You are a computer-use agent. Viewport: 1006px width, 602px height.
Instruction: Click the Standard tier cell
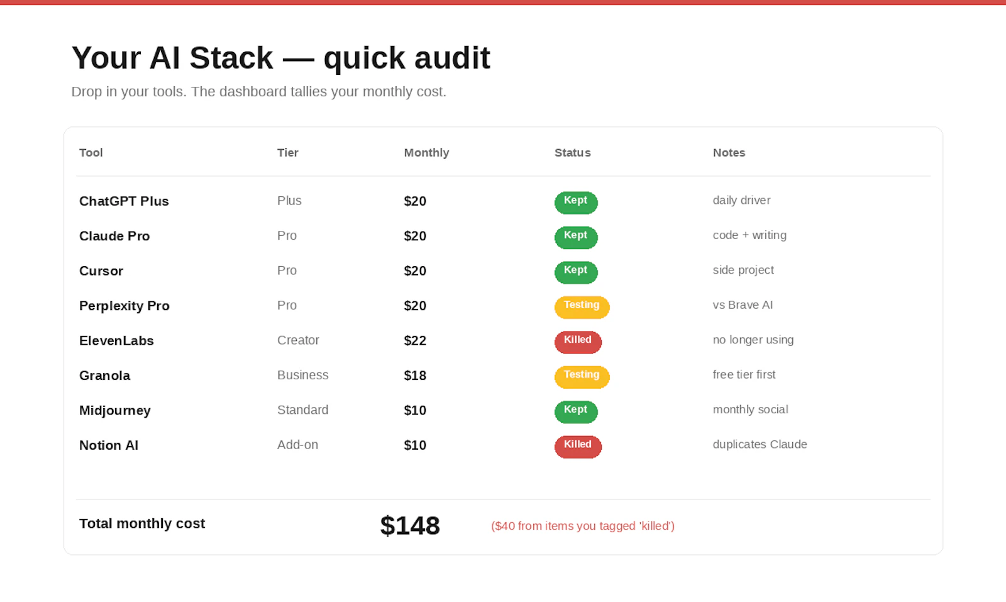[302, 410]
